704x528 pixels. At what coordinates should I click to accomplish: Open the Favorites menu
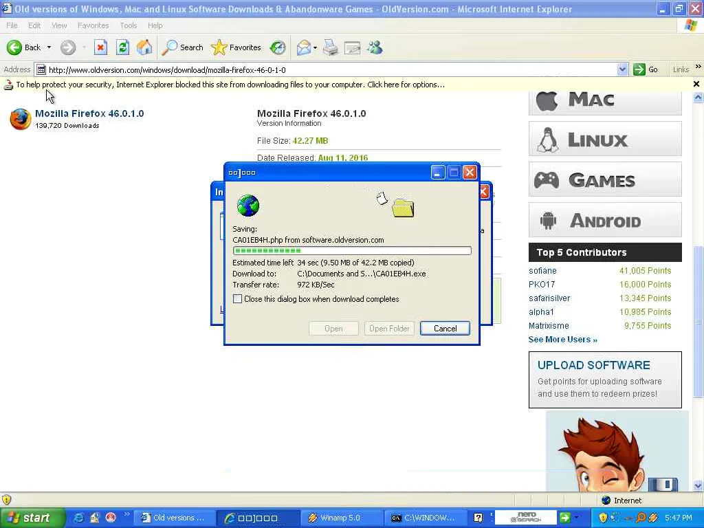(93, 25)
